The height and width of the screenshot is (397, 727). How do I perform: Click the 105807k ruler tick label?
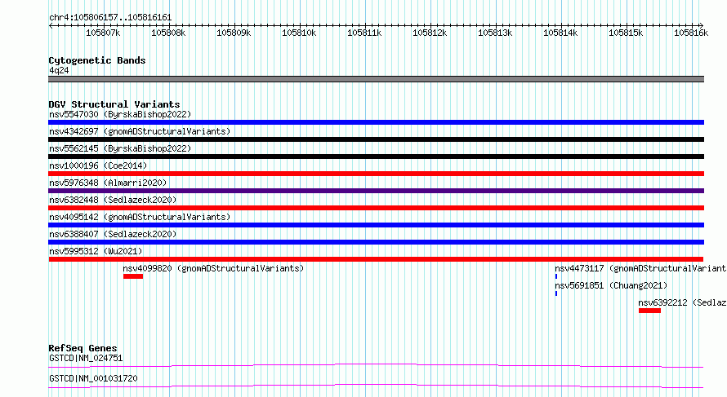coord(103,33)
